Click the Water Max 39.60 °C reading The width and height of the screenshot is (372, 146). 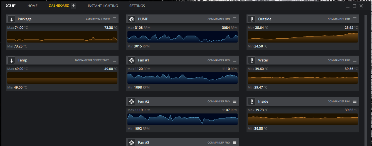click(258, 69)
